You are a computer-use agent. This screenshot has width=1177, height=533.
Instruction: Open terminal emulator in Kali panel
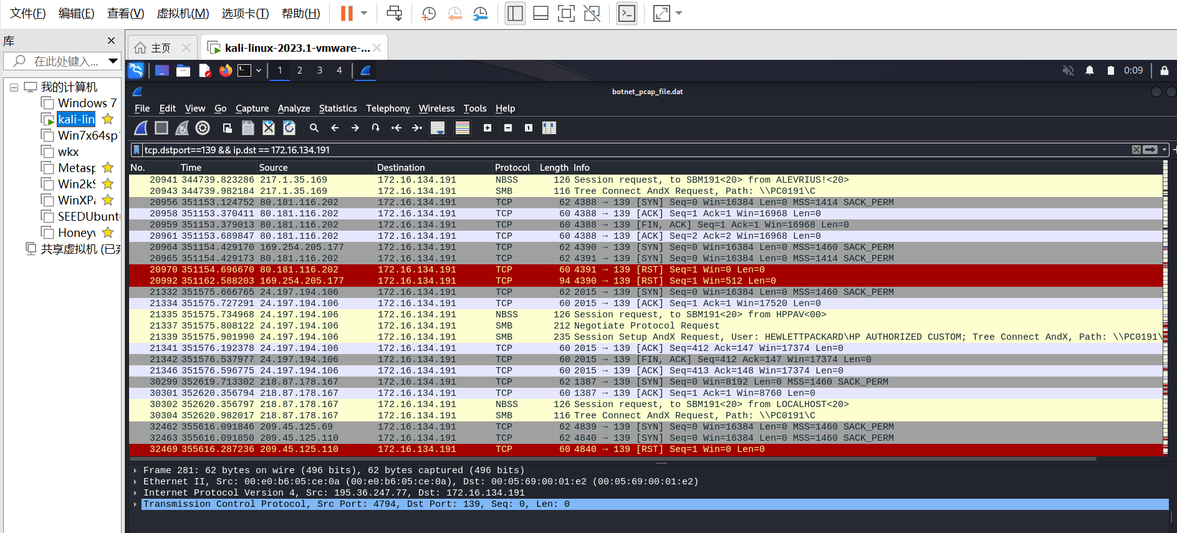click(244, 70)
